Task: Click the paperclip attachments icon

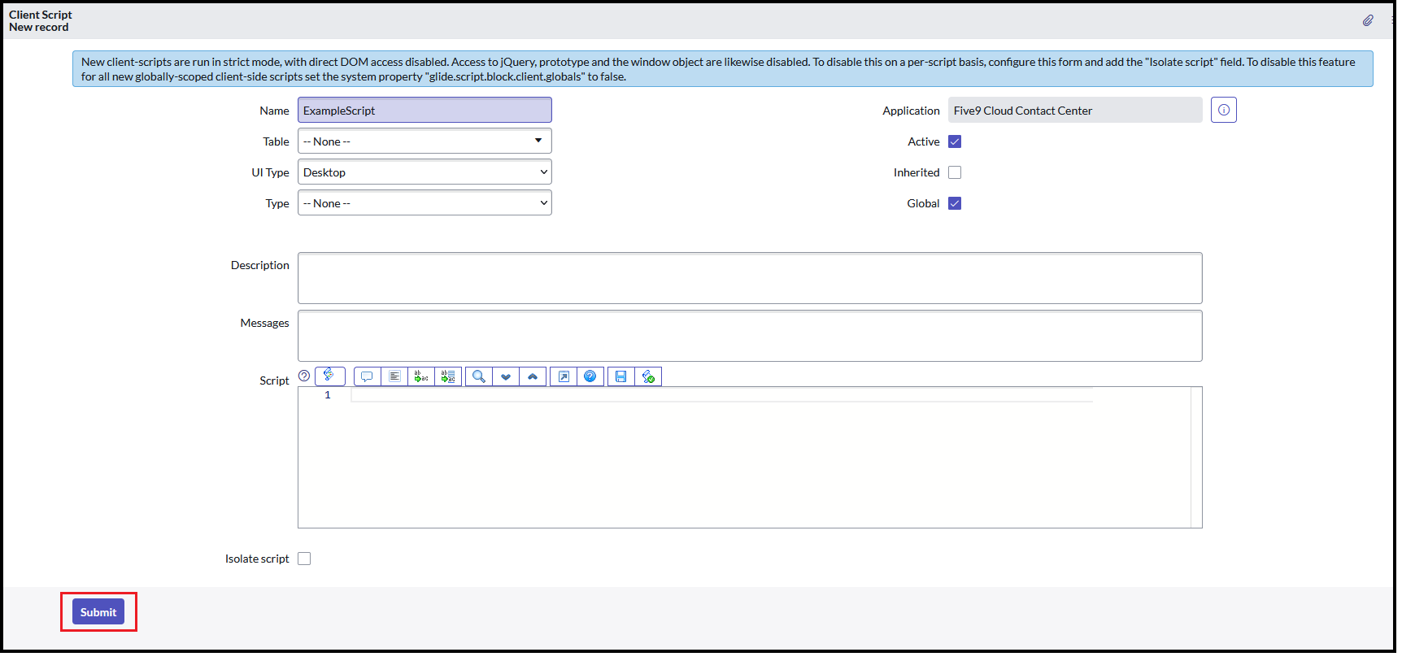Action: point(1368,20)
